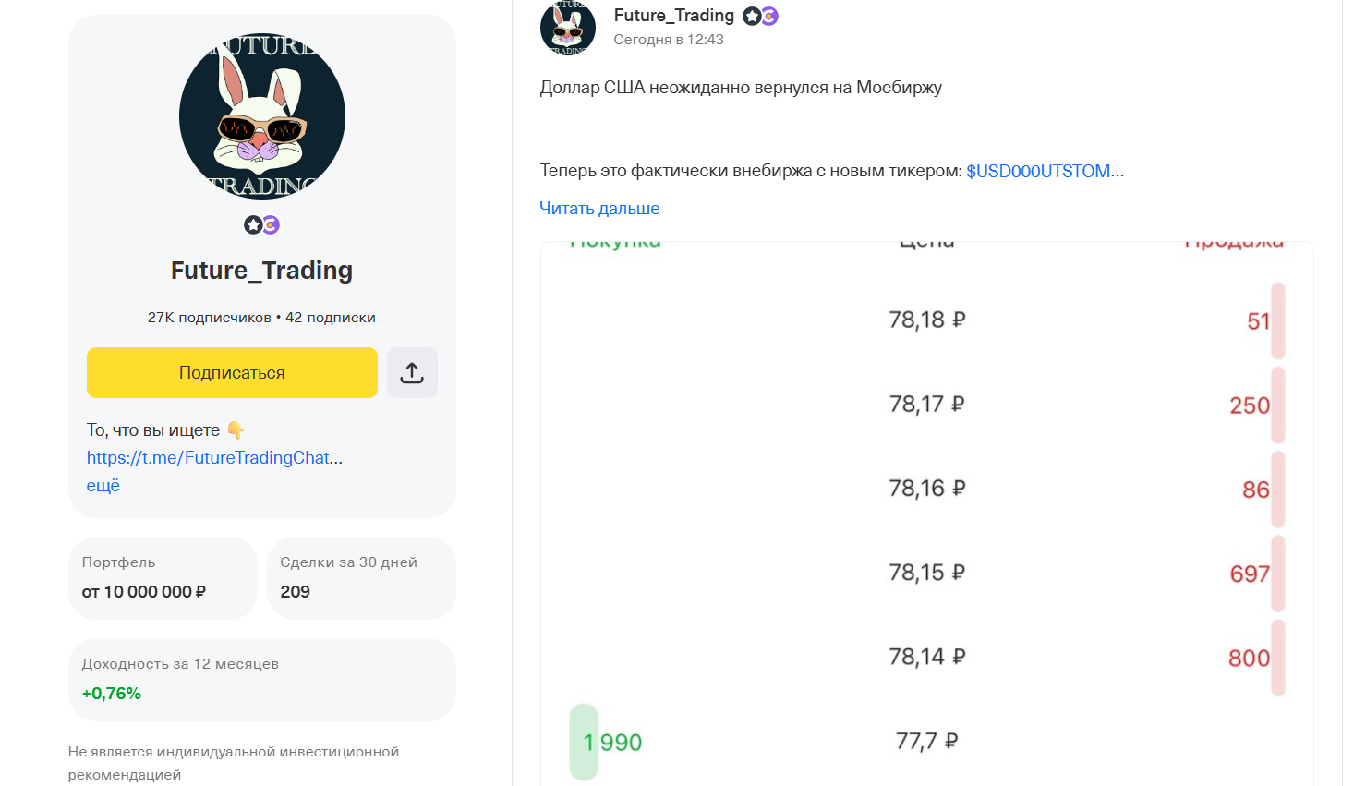The image size is (1366, 786).
Task: Click the timestamp Сегодня в 12:43
Action: point(668,39)
